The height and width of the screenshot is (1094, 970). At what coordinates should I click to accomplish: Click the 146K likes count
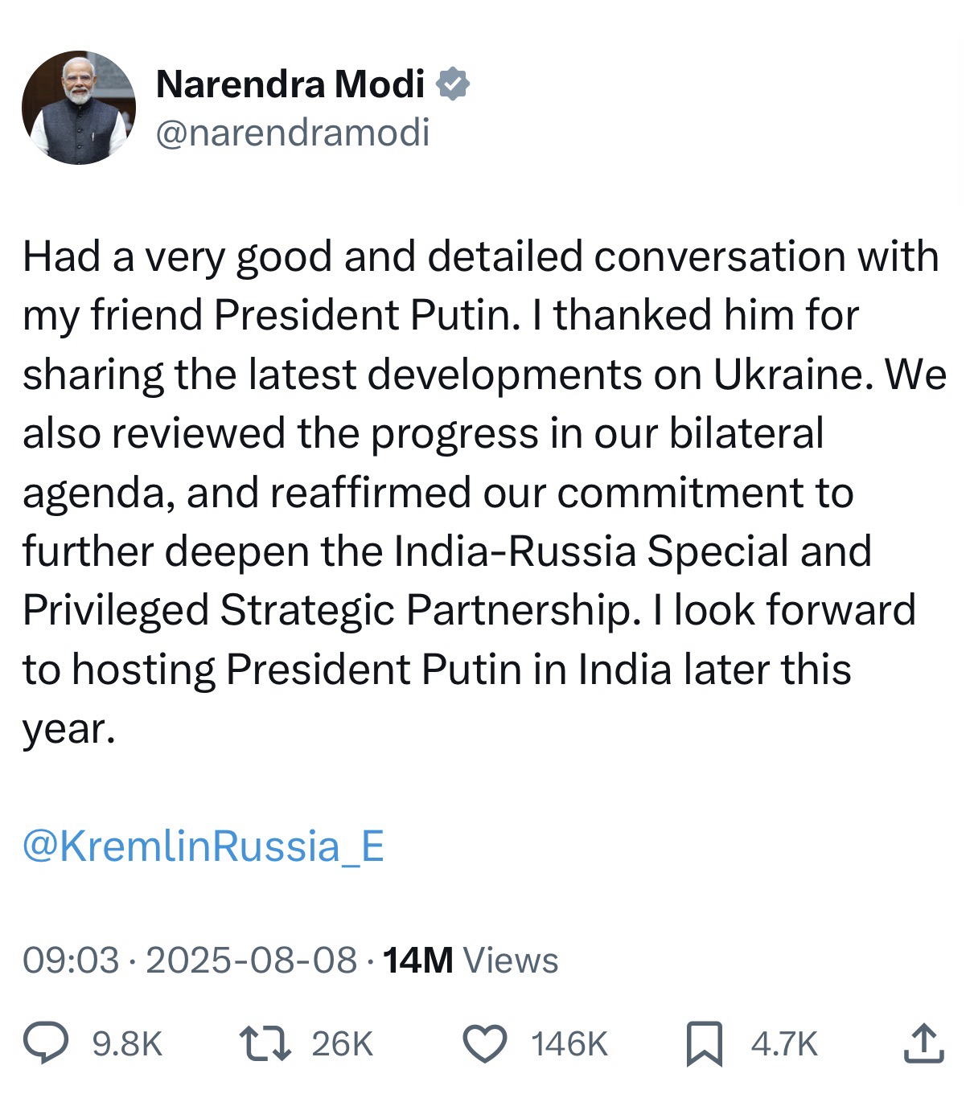click(x=569, y=1043)
